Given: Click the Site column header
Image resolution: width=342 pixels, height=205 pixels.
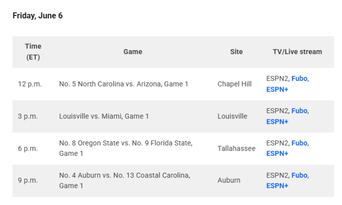Looking at the screenshot, I should 236,52.
